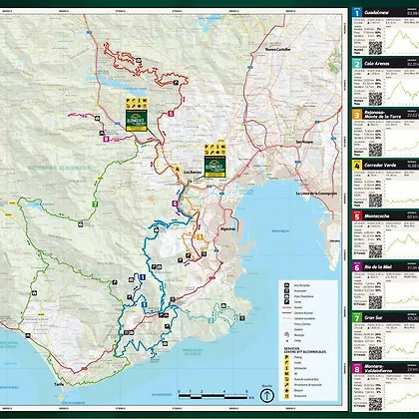Click the kilometre scale bar below the map
The height and width of the screenshot is (419, 419).
point(213,396)
